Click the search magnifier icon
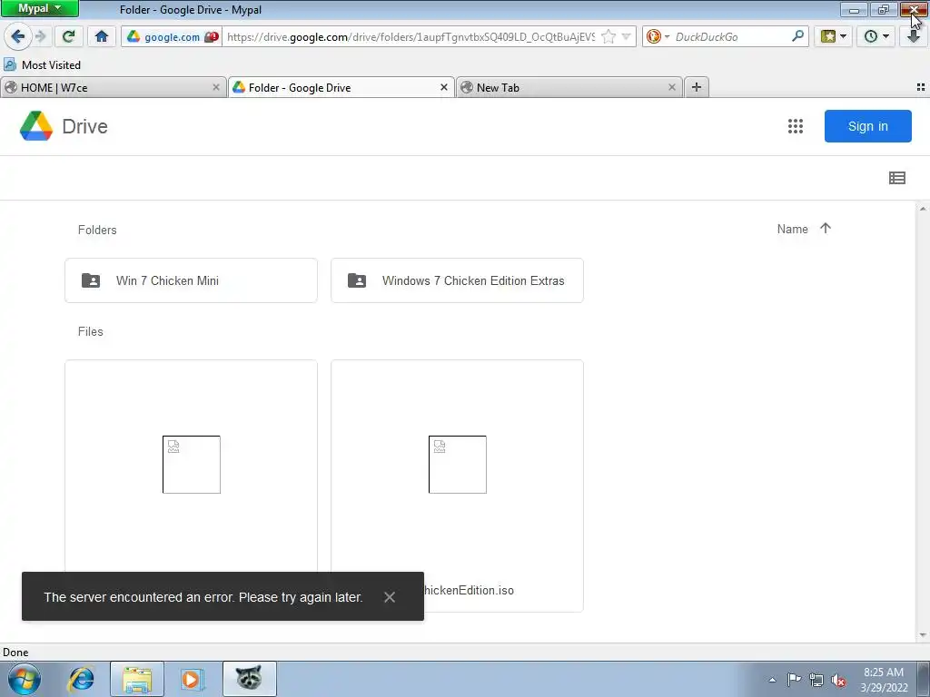Viewport: 930px width, 697px height. pos(797,36)
